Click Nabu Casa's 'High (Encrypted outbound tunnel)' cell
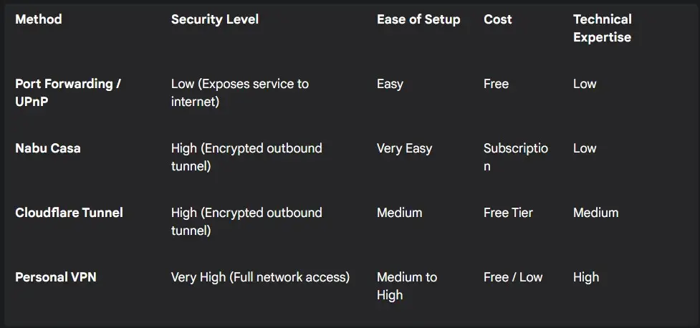 tap(246, 157)
